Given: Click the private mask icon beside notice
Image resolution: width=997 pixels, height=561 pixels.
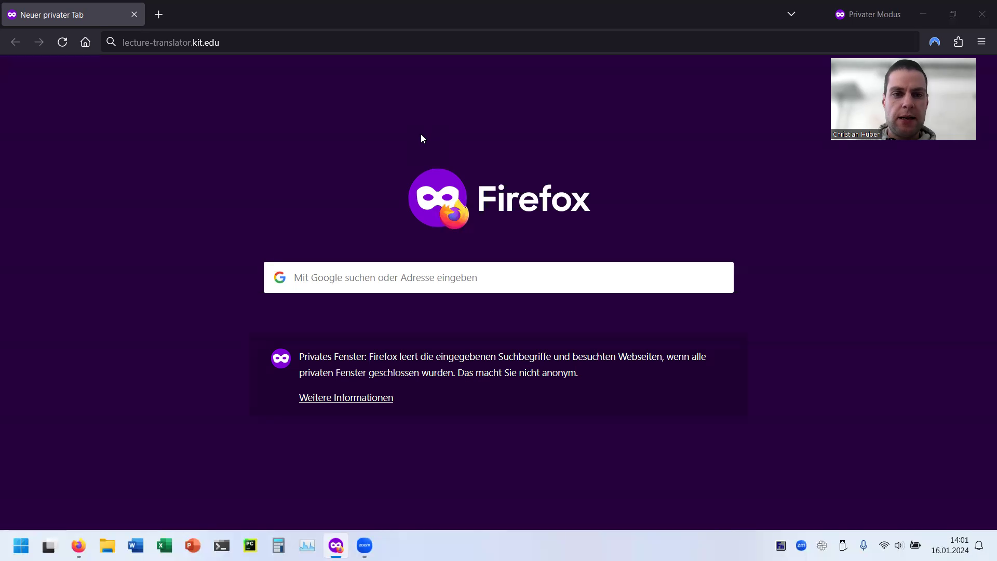Looking at the screenshot, I should pos(281,358).
